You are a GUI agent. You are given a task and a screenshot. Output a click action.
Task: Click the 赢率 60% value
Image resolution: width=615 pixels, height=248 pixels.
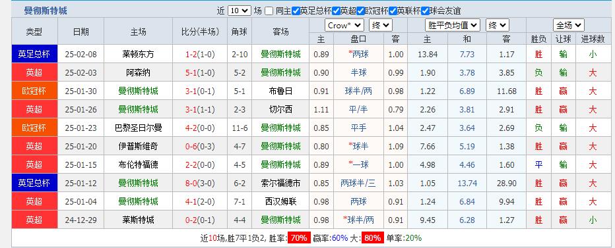tap(340, 238)
